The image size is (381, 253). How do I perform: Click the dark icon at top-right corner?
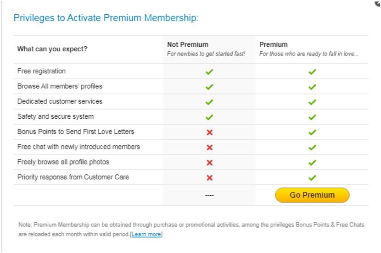tap(378, 3)
